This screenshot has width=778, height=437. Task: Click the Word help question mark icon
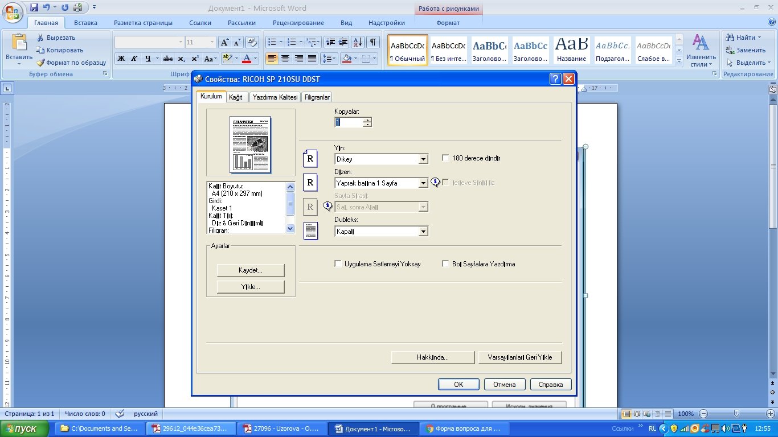771,23
